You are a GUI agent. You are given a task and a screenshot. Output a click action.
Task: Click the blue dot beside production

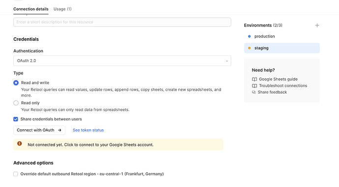point(249,36)
